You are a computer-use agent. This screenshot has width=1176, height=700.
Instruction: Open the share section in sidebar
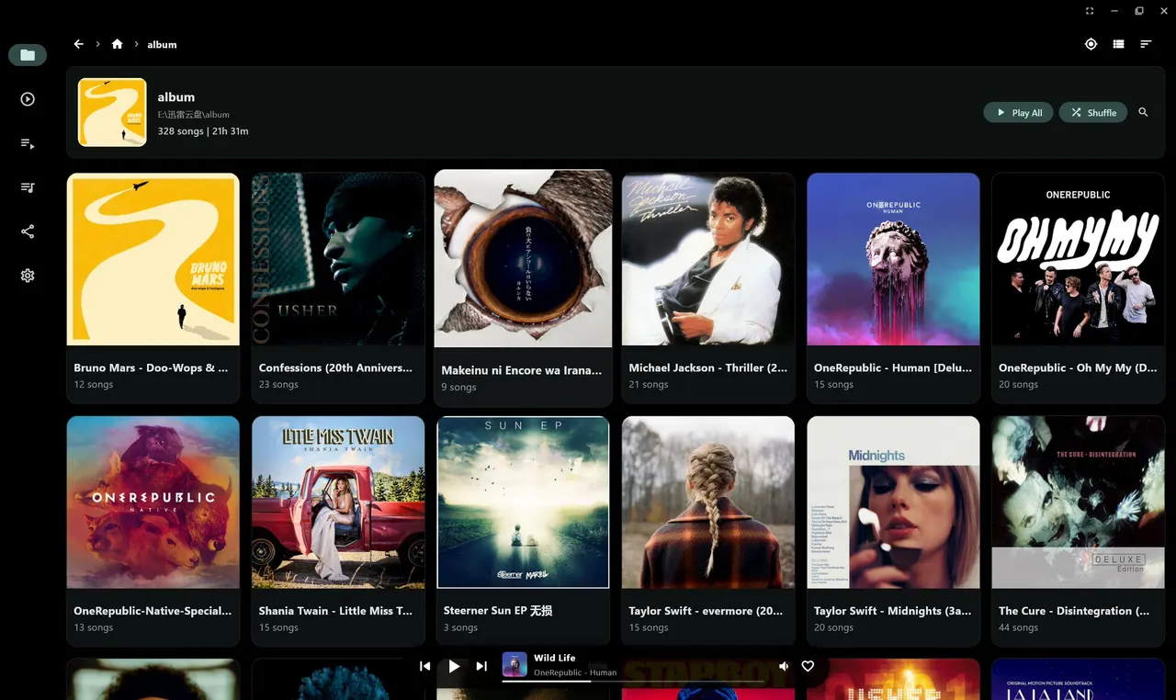(28, 231)
